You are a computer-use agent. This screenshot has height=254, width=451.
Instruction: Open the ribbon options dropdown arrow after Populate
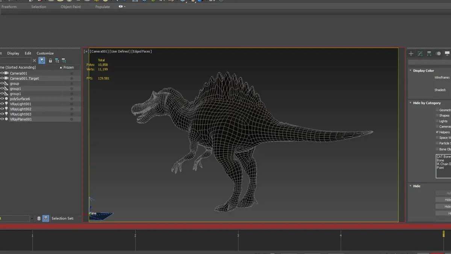point(124,6)
